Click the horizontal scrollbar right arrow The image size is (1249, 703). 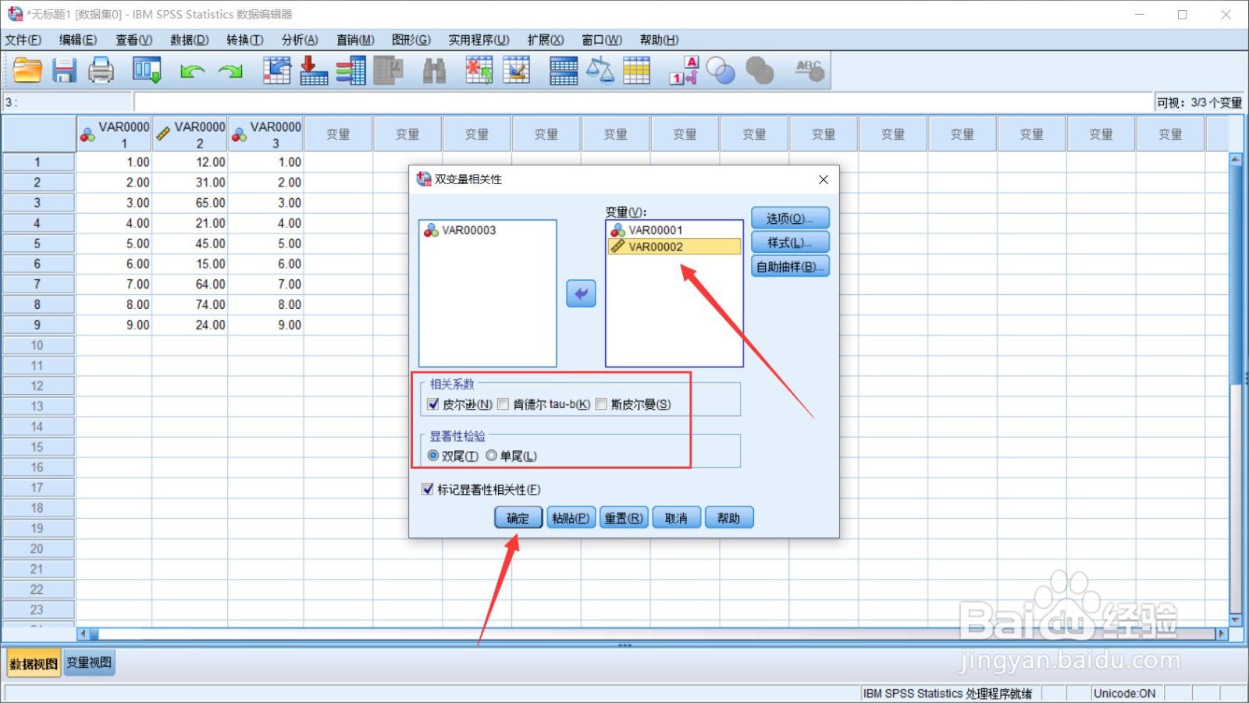point(1222,634)
